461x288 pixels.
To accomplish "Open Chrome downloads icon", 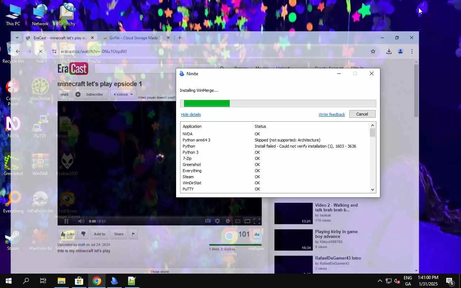I will click(389, 51).
